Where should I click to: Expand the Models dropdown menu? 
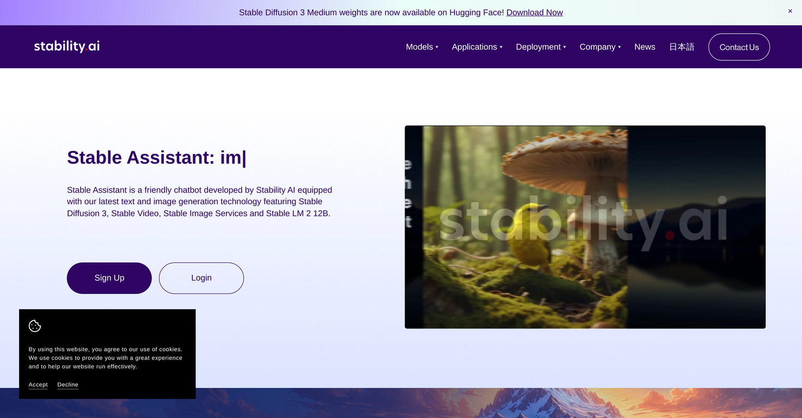click(x=422, y=47)
